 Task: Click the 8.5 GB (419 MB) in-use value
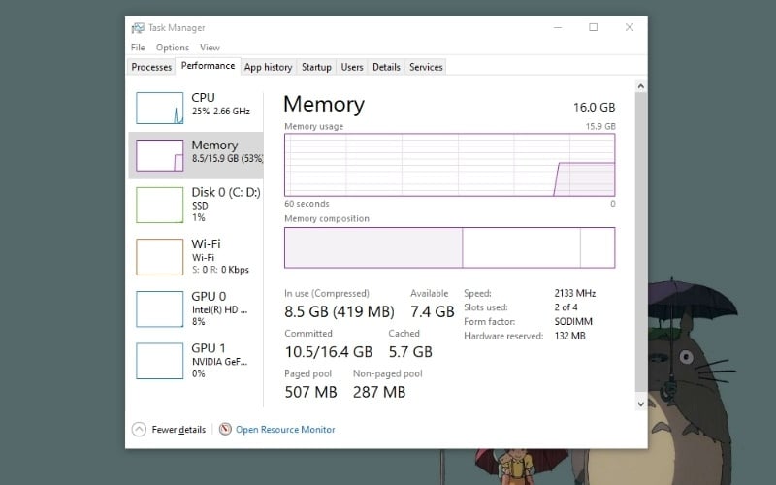(339, 311)
